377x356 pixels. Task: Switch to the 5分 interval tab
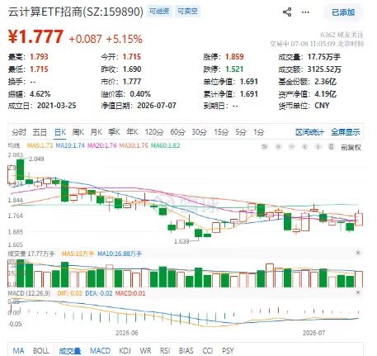[241, 132]
